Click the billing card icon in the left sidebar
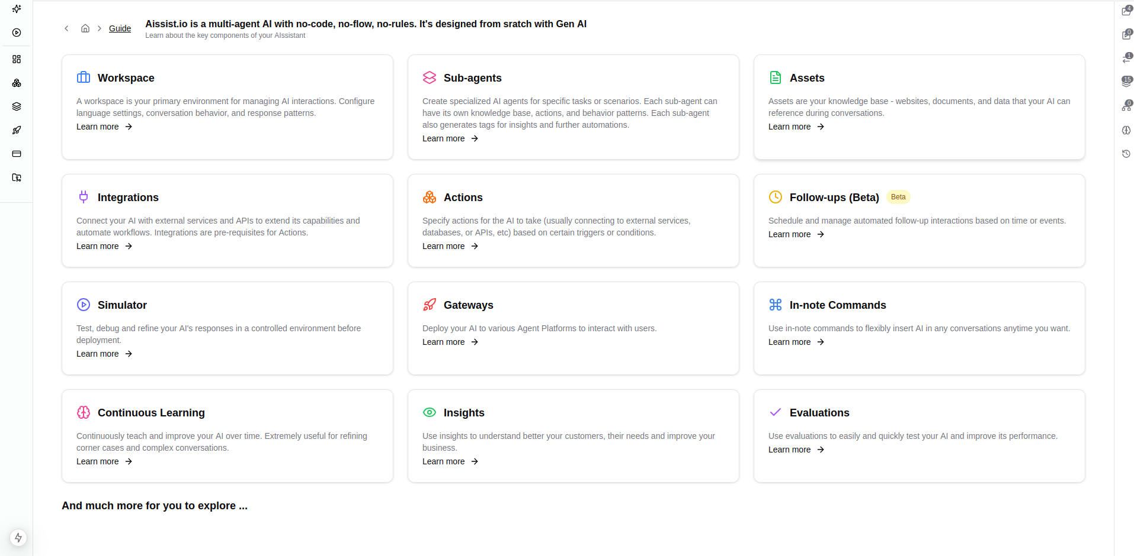 17,154
